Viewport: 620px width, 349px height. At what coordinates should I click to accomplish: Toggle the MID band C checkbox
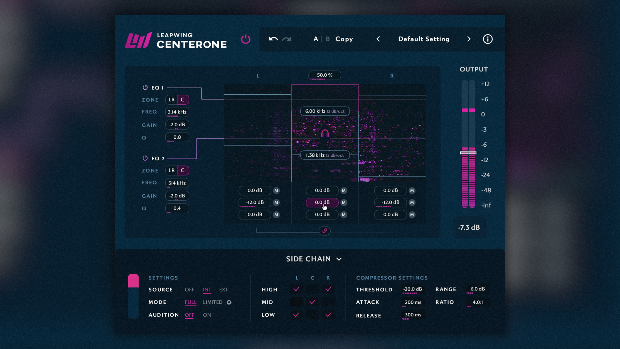point(312,302)
